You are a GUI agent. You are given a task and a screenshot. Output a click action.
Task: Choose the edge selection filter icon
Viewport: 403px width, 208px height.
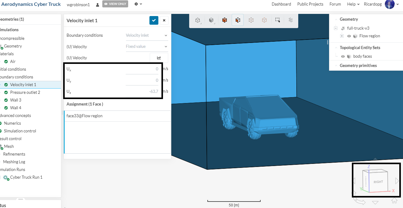pos(264,20)
